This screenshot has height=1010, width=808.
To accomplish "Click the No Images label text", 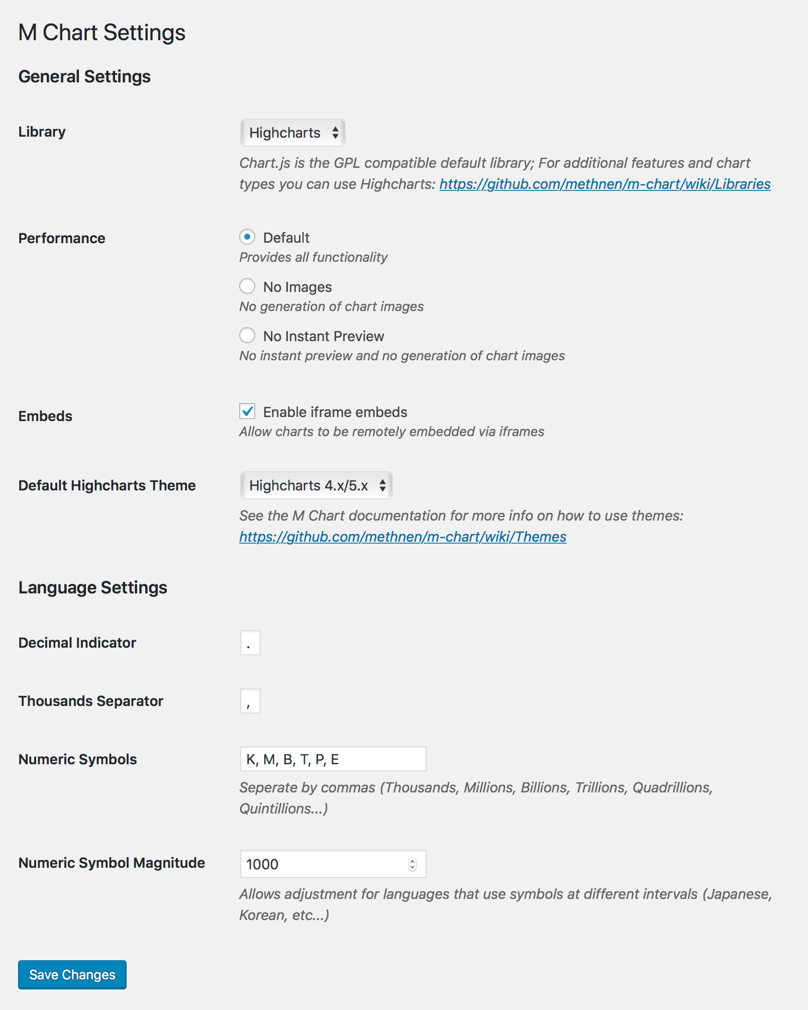I will (297, 287).
